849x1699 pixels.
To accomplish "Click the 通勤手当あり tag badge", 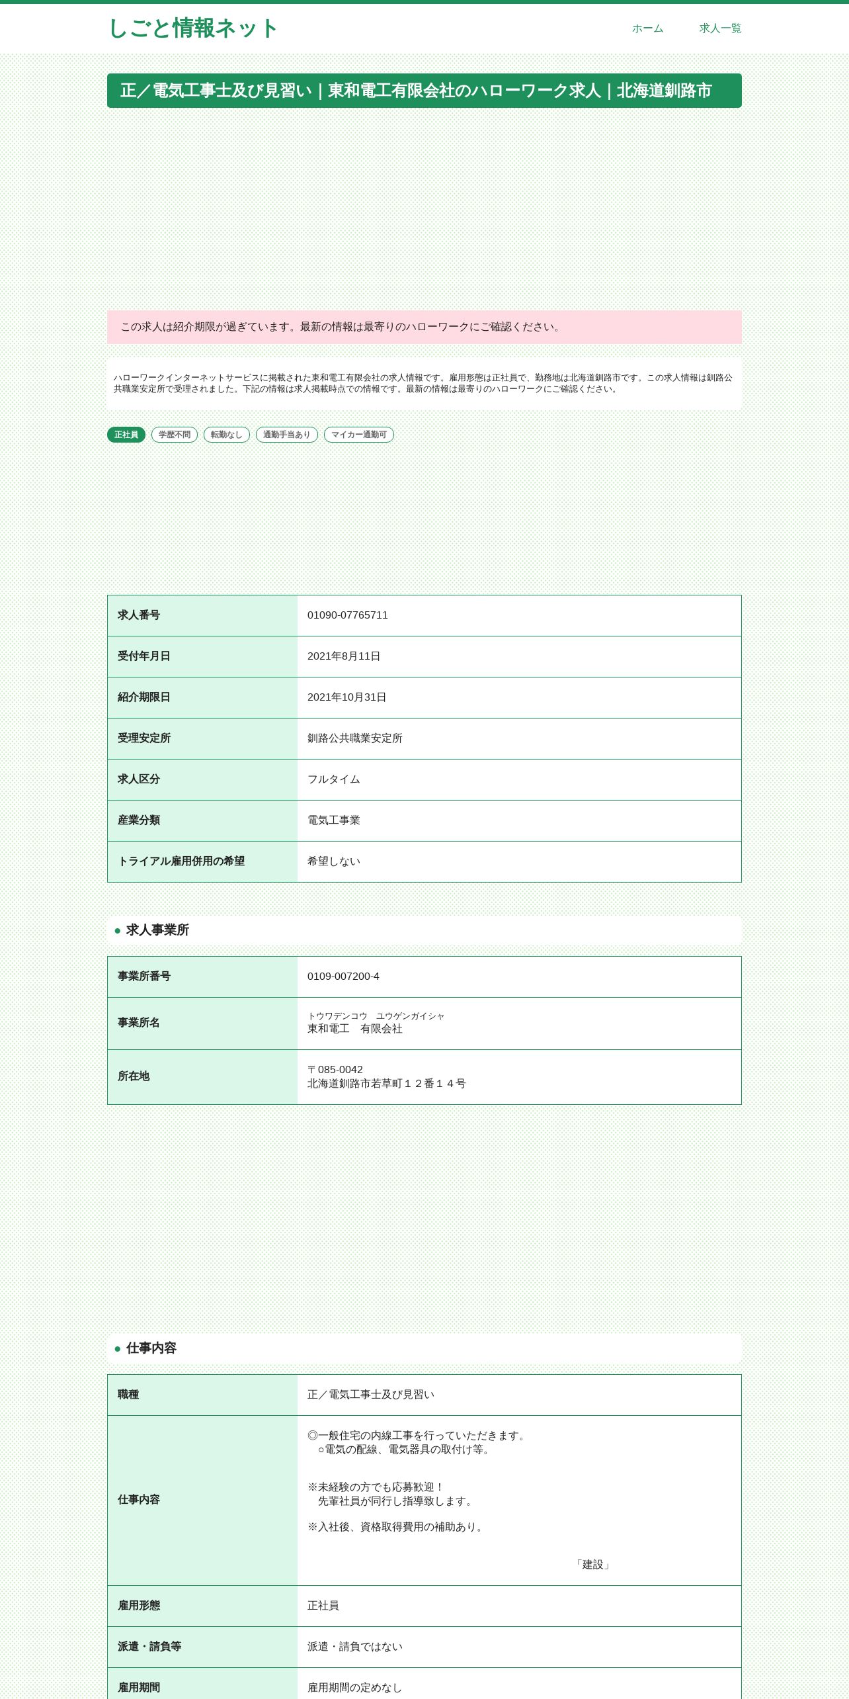I will pyautogui.click(x=287, y=435).
